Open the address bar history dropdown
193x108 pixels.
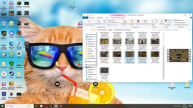pyautogui.click(x=153, y=30)
